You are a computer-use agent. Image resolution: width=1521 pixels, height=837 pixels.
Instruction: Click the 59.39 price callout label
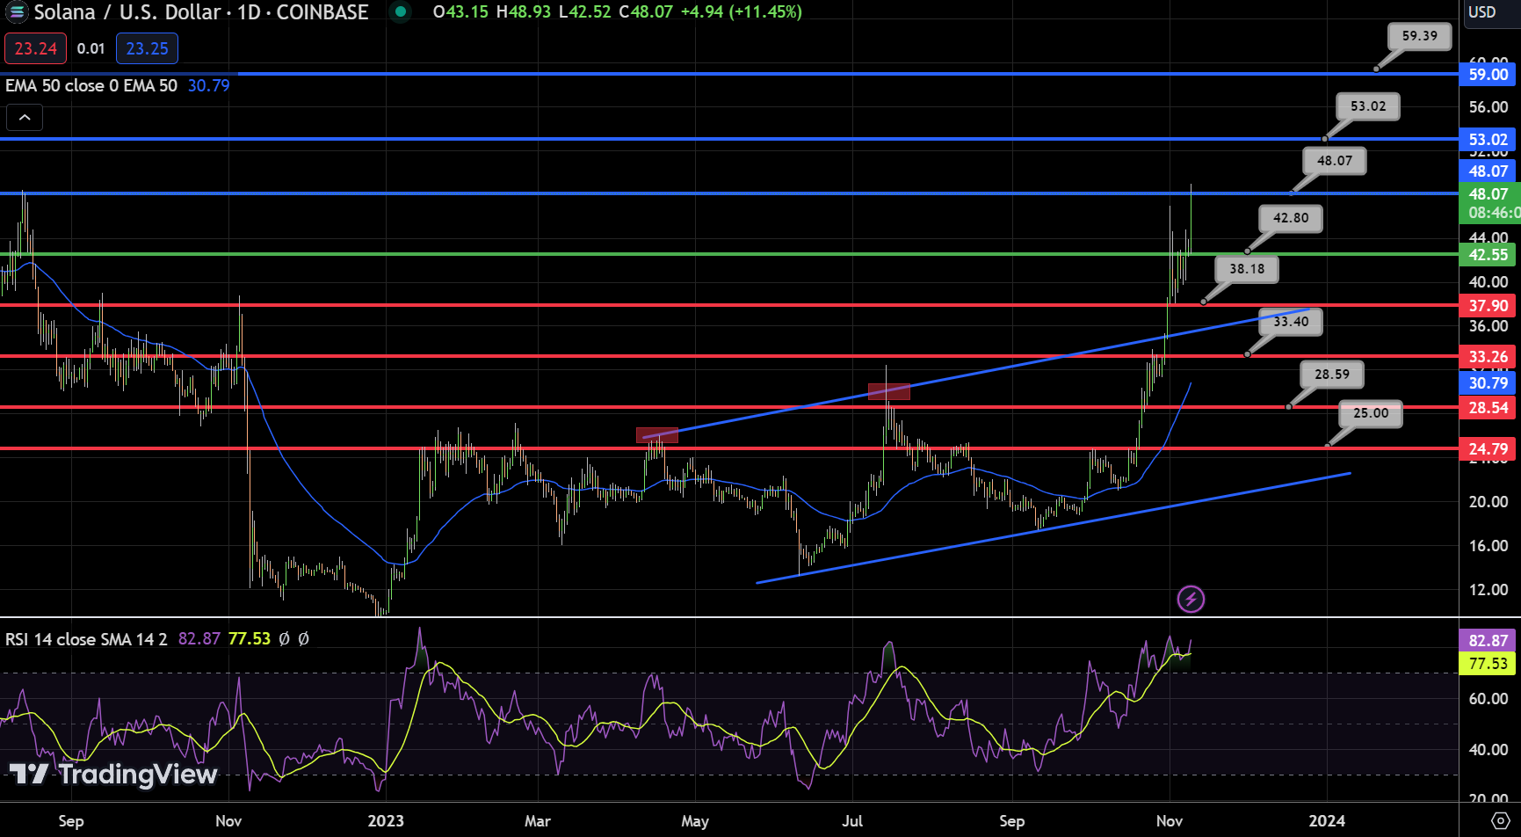coord(1420,36)
